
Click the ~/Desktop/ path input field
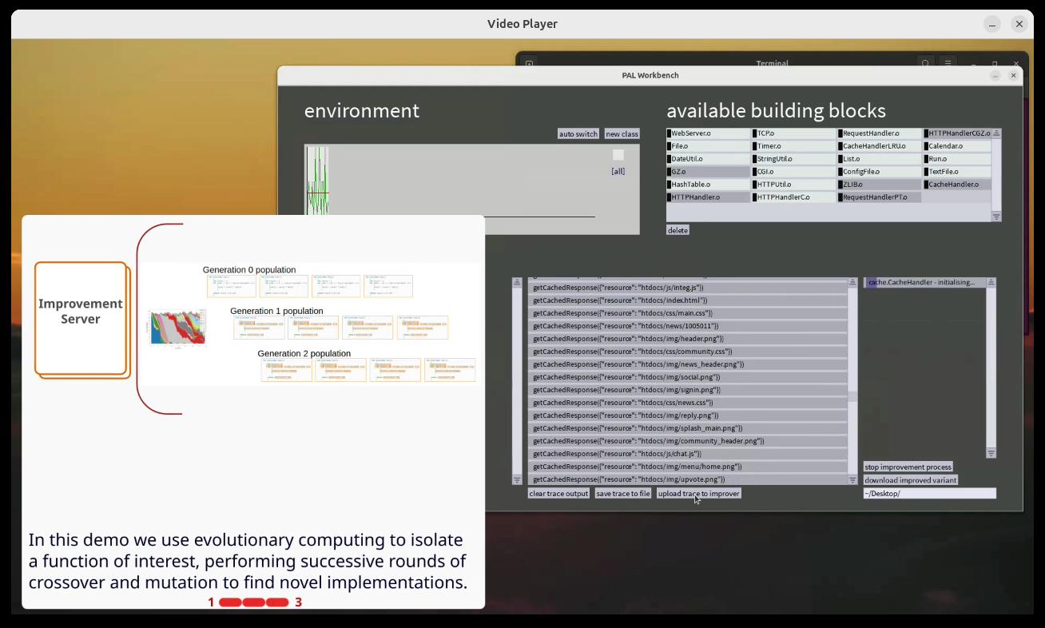[x=928, y=494]
